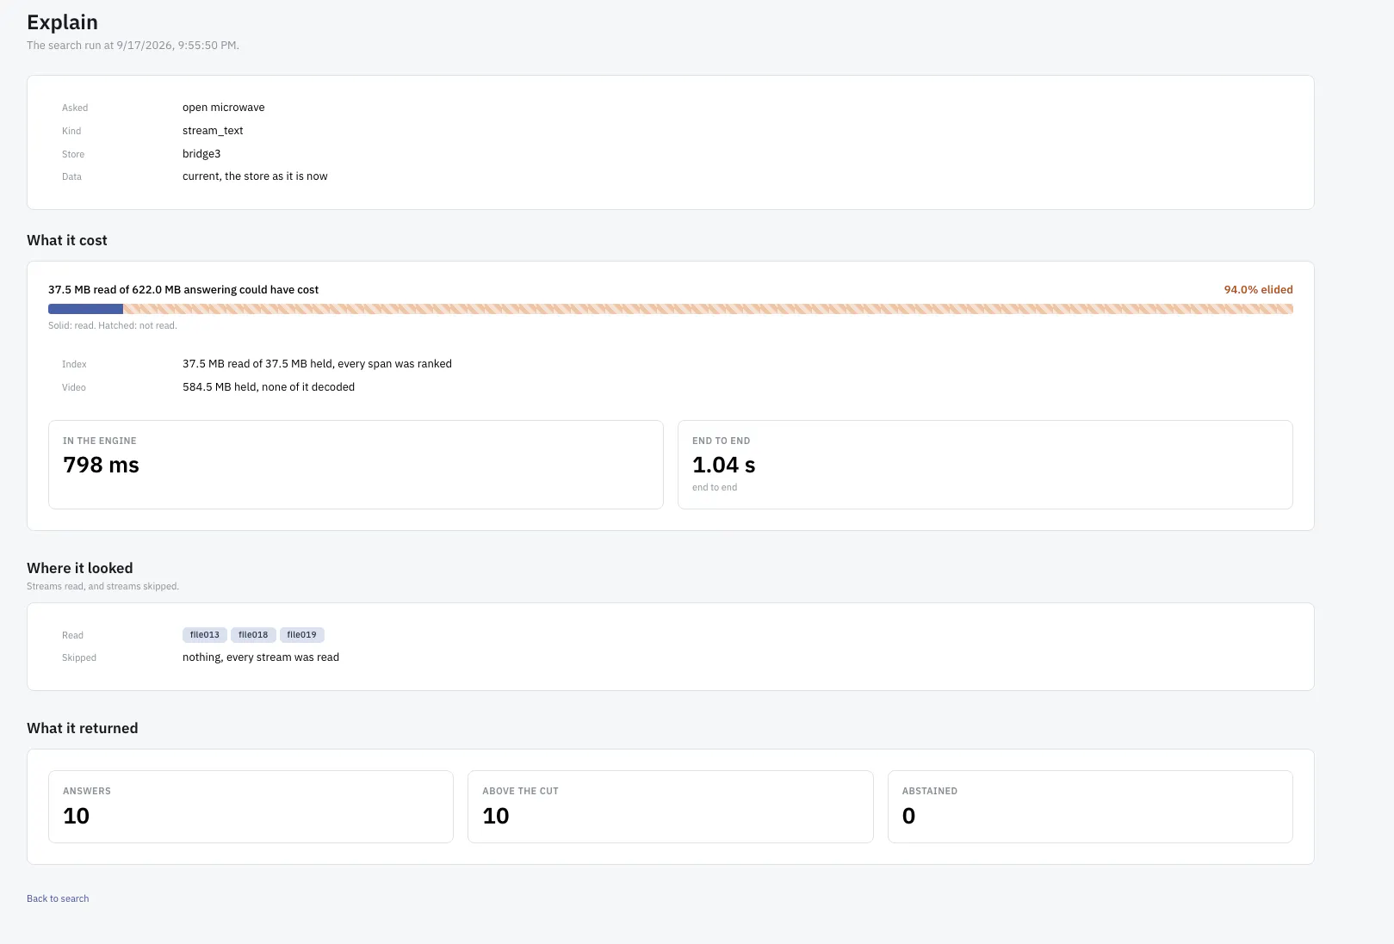Click the read/elided cost progress bar
Image resolution: width=1394 pixels, height=944 pixels.
(671, 309)
